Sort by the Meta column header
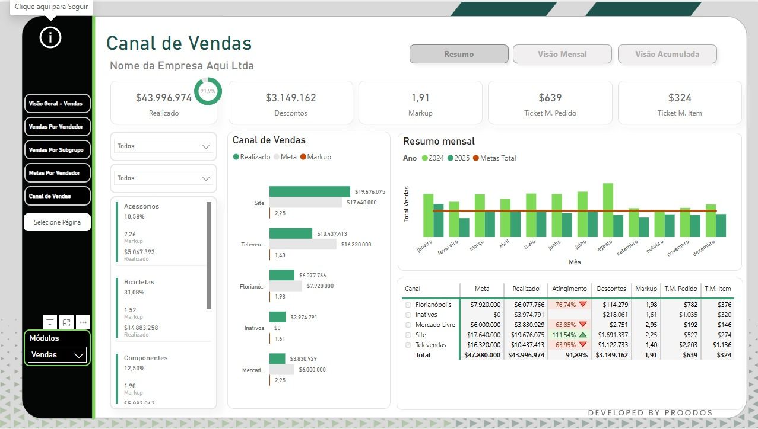The width and height of the screenshot is (758, 429). 482,289
